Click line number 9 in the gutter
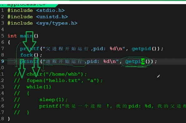 pyautogui.click(x=2, y=61)
